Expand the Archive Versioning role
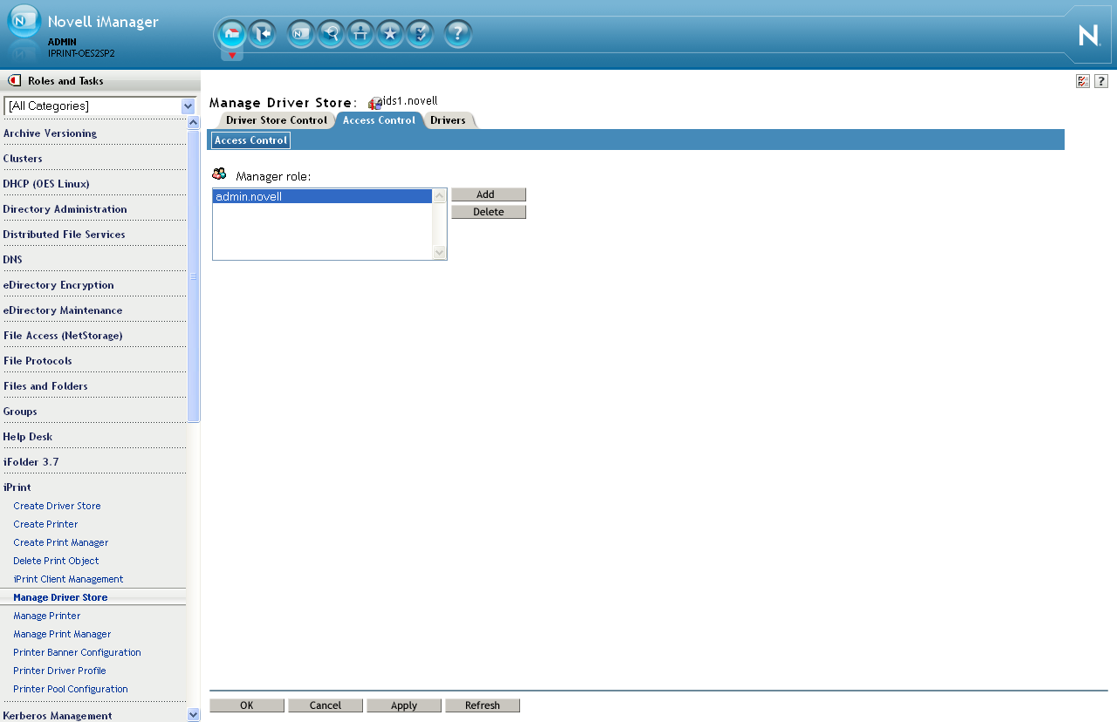This screenshot has width=1117, height=722. 50,133
